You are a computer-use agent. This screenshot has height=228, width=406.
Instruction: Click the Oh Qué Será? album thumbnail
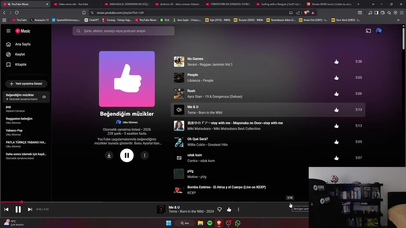[x=179, y=142]
